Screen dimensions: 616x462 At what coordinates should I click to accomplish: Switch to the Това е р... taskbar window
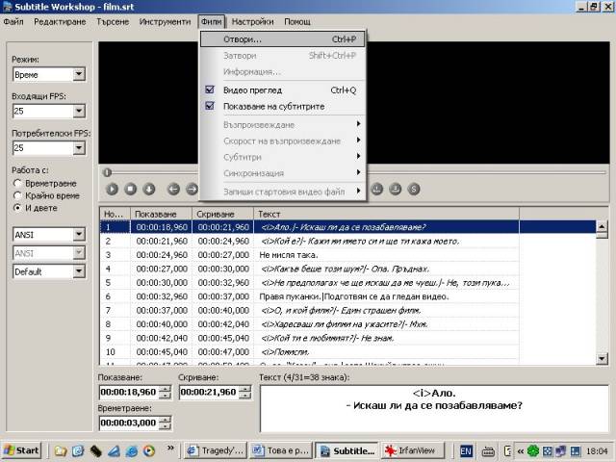(x=281, y=450)
